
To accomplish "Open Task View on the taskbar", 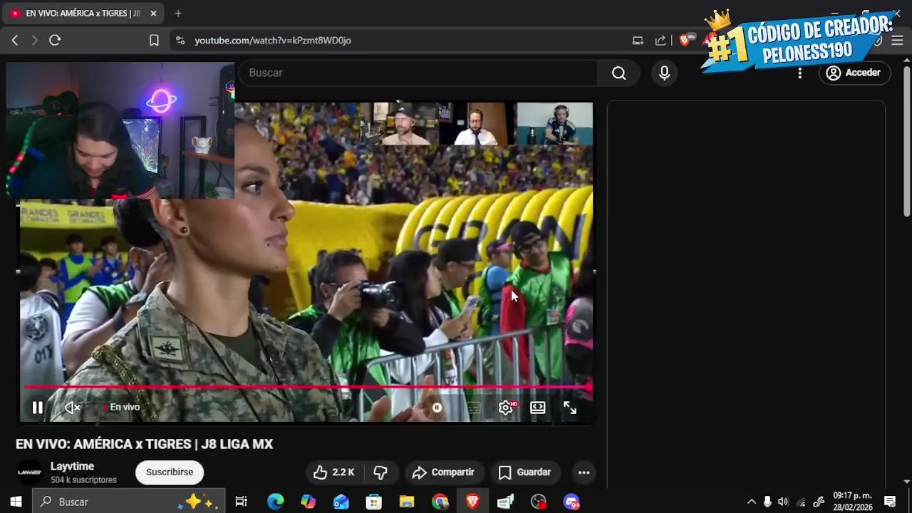I will [x=241, y=502].
